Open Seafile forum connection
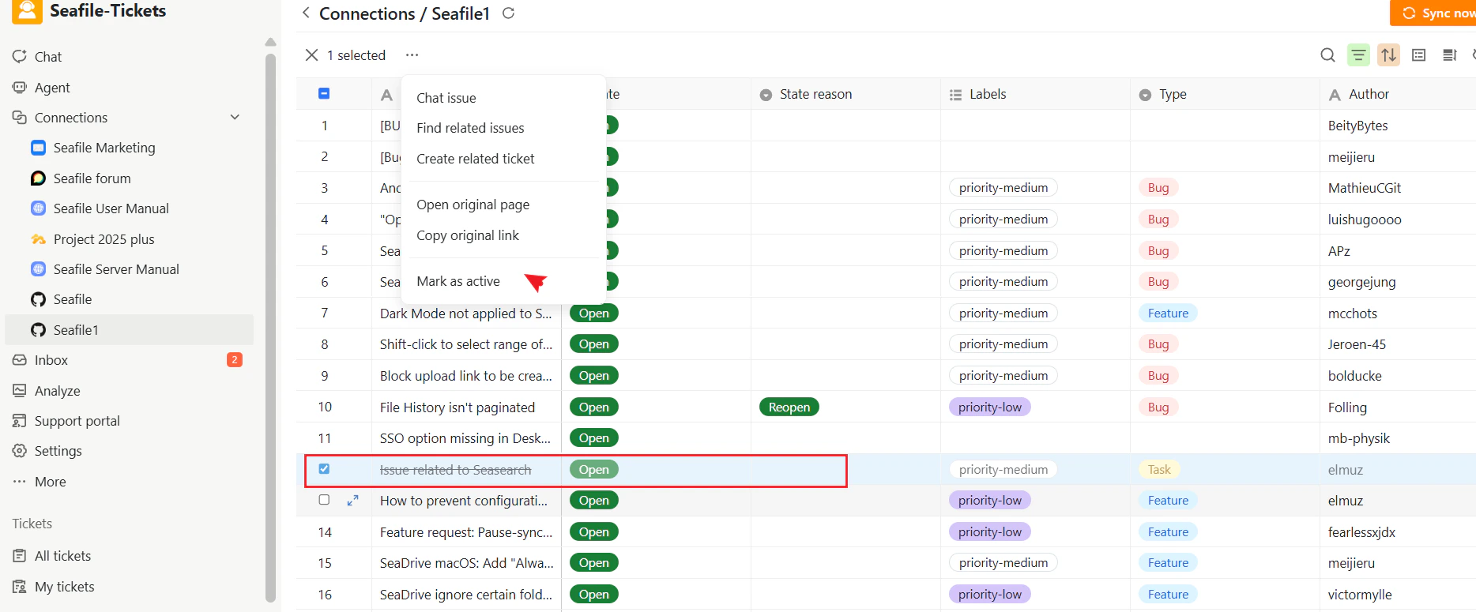Image resolution: width=1476 pixels, height=612 pixels. tap(92, 178)
